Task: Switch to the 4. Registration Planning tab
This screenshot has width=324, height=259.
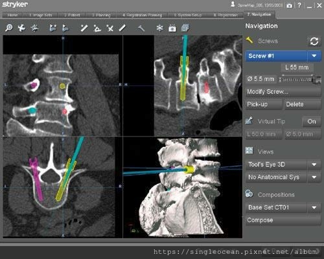Action: click(143, 15)
